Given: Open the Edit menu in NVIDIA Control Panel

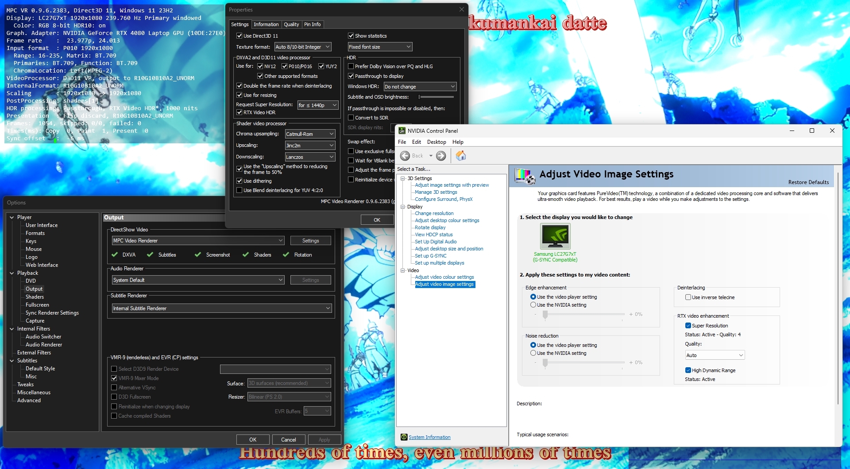Looking at the screenshot, I should [417, 142].
